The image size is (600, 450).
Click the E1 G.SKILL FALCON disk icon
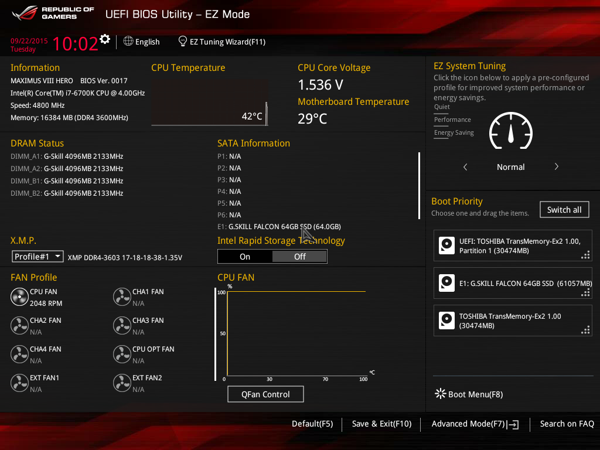[x=446, y=283]
